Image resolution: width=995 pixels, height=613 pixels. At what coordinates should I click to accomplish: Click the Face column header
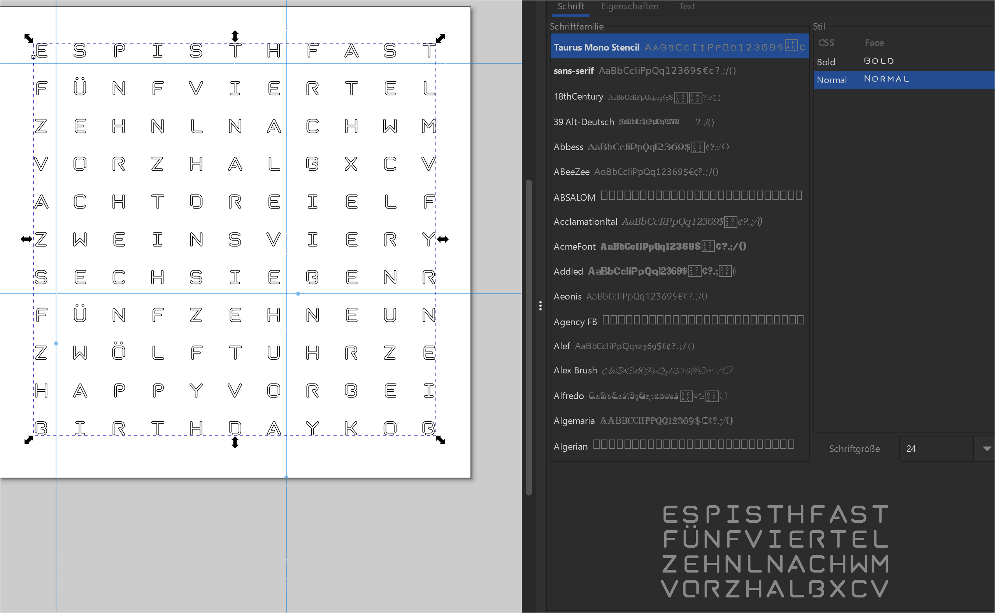[874, 42]
